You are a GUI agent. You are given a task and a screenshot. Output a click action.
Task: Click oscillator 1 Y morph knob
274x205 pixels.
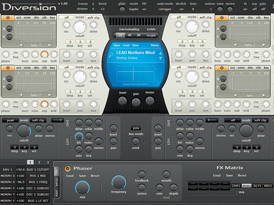pyautogui.click(x=9, y=37)
